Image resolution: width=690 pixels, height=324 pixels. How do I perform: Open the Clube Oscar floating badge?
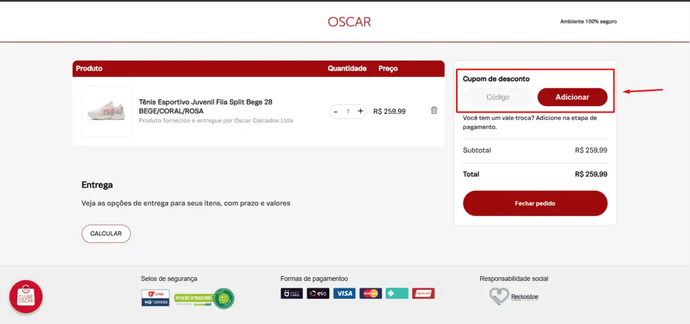[26, 297]
